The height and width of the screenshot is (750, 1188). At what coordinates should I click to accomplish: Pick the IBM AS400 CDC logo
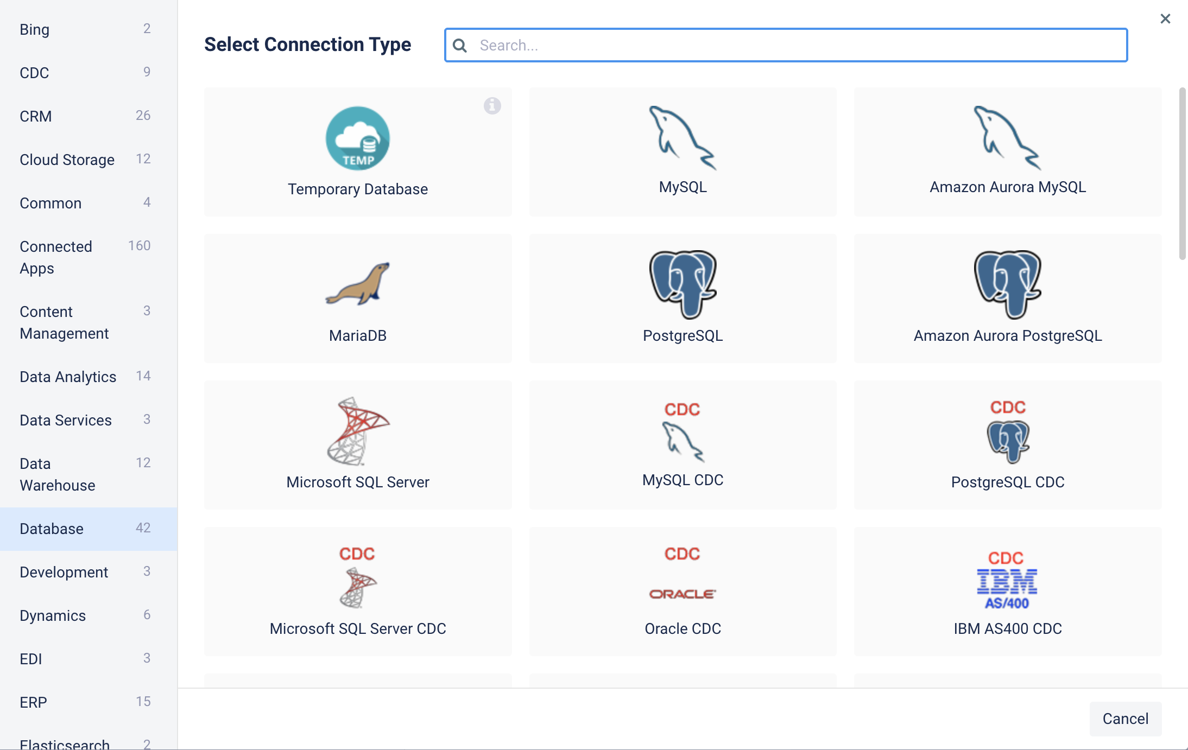click(x=1008, y=580)
